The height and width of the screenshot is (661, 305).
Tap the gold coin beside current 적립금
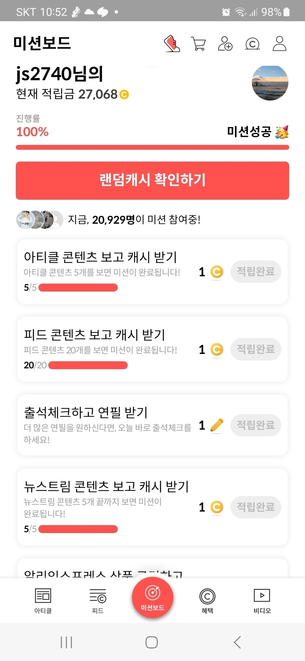124,95
